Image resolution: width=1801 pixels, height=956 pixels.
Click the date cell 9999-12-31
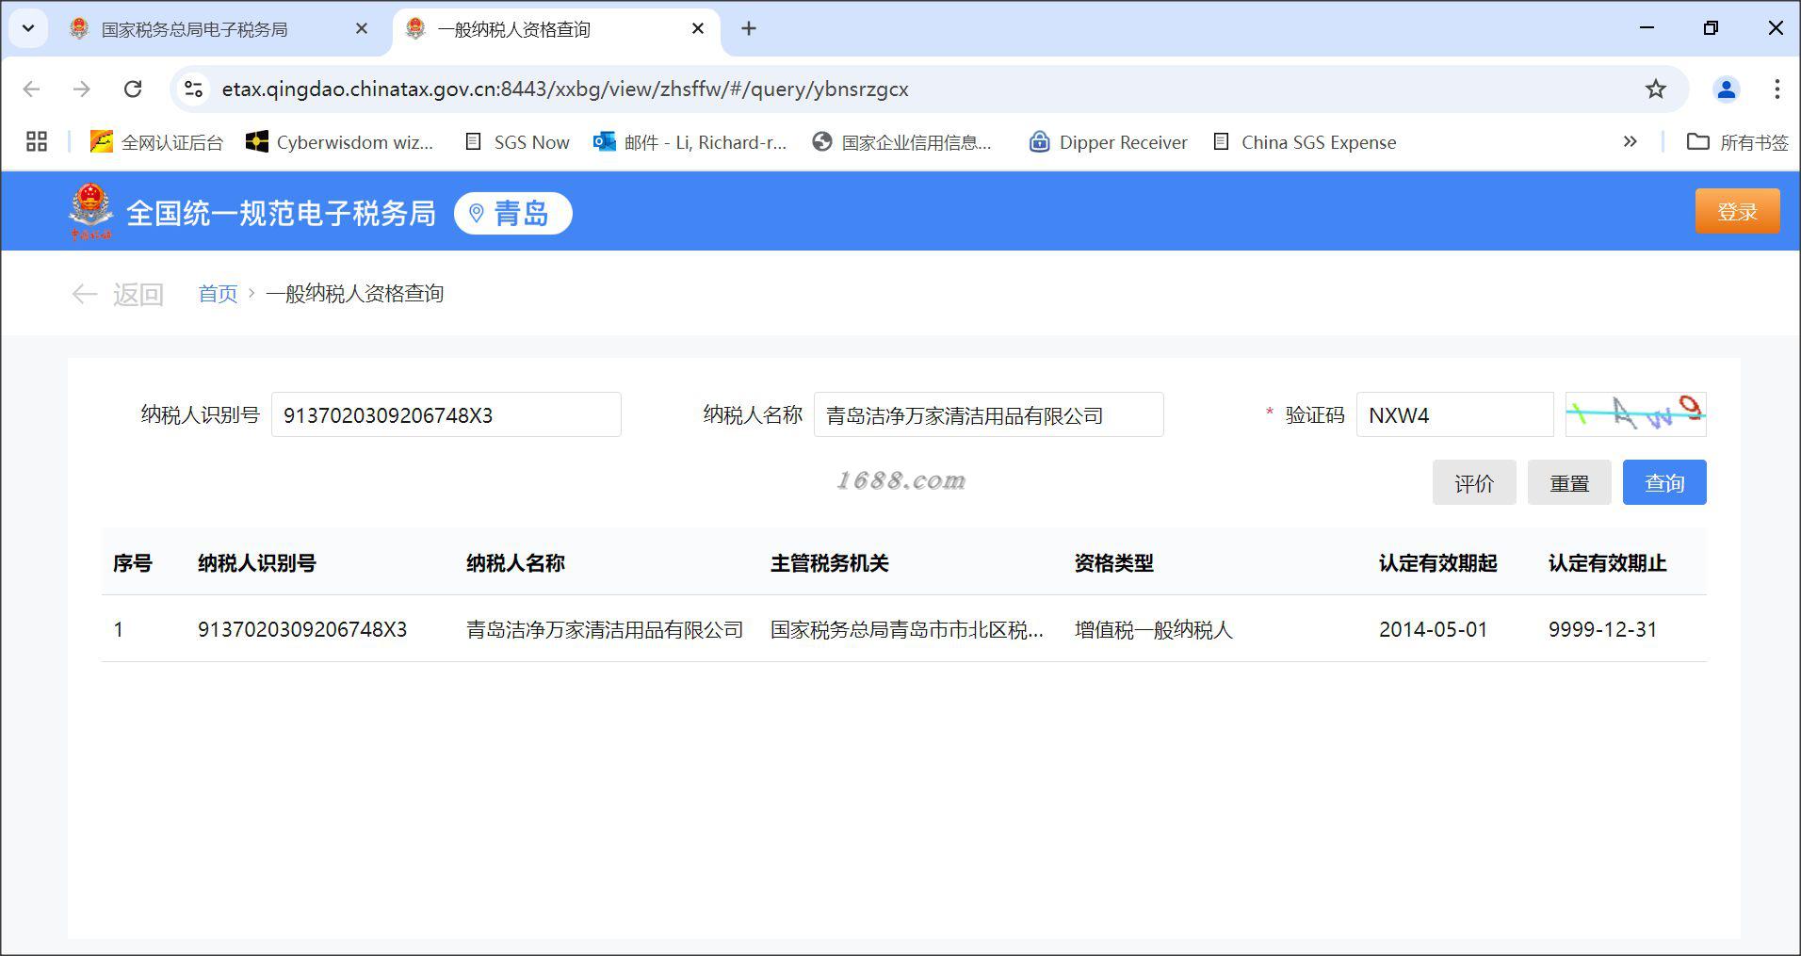pos(1602,629)
